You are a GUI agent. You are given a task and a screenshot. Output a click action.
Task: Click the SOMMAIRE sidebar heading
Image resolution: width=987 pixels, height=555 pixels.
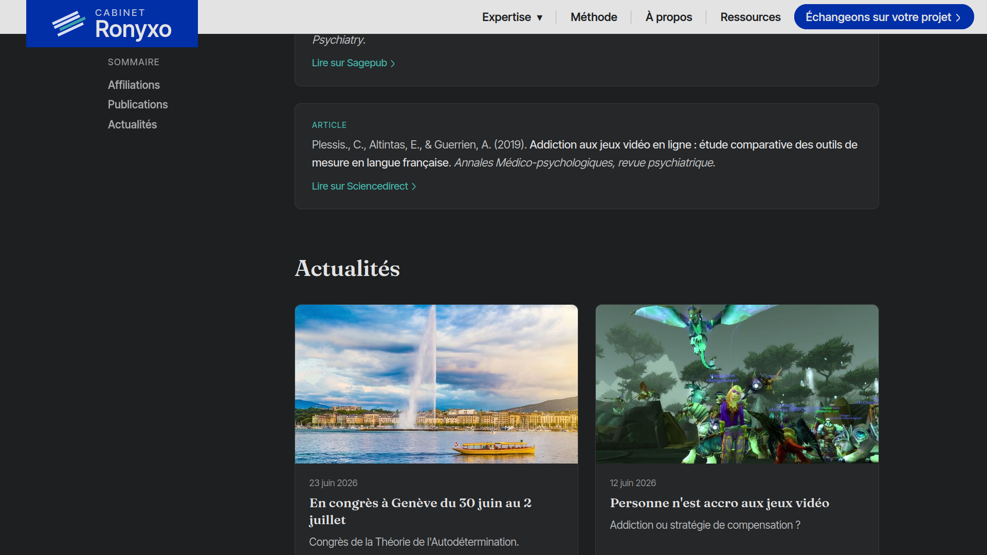point(134,62)
